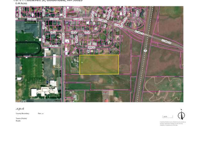Click the winding dirt track area on the map
Viewport: 199px width, 143px height.
click(x=164, y=89)
